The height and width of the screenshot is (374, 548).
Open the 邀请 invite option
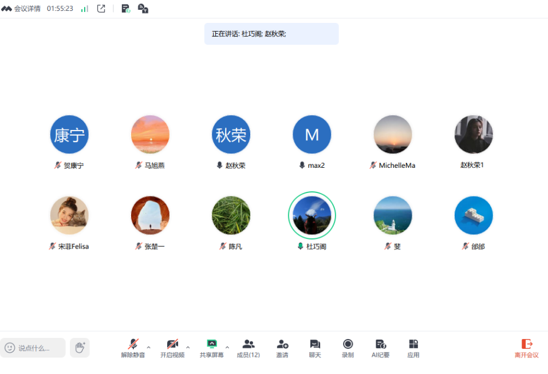[282, 348]
